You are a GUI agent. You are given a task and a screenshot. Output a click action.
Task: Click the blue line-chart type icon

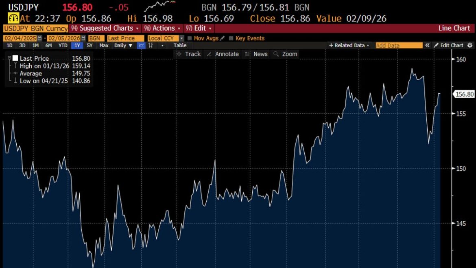141,45
